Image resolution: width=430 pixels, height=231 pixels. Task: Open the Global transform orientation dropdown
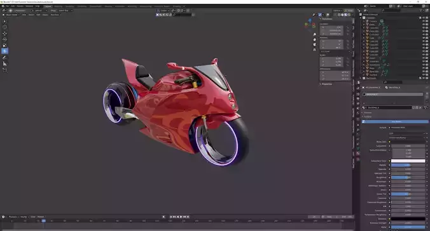tap(163, 10)
